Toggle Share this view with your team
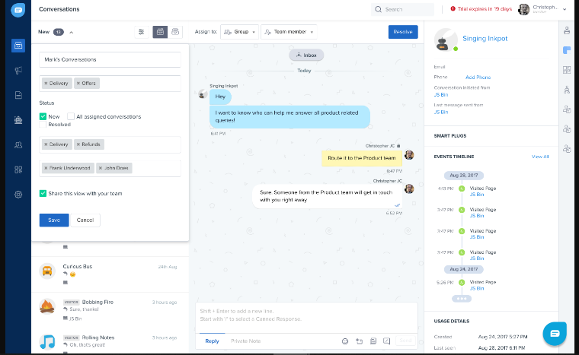This screenshot has height=355, width=579. (43, 194)
